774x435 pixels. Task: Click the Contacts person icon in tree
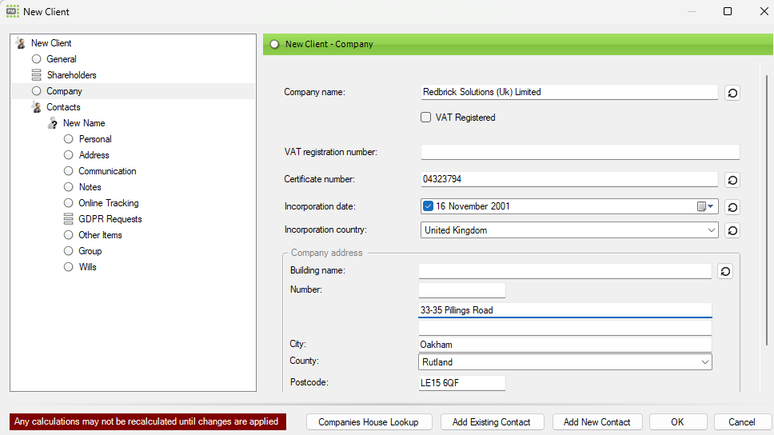[36, 107]
